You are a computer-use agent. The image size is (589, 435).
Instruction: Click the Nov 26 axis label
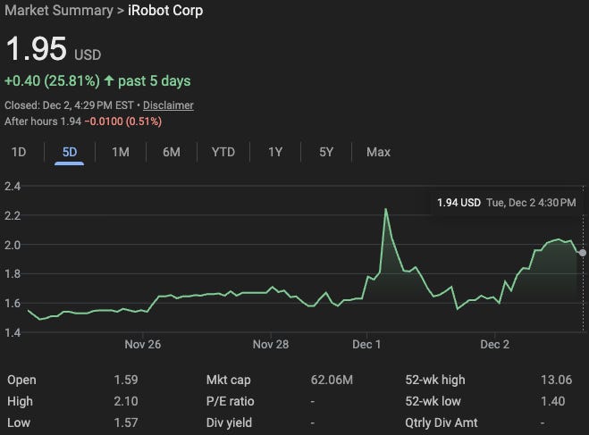[x=143, y=345]
